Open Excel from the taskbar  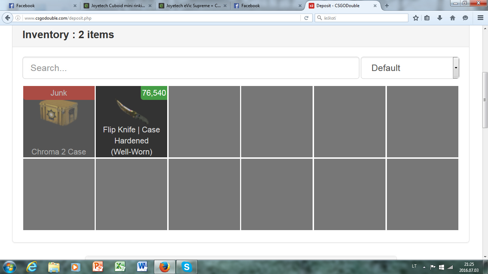pyautogui.click(x=120, y=267)
